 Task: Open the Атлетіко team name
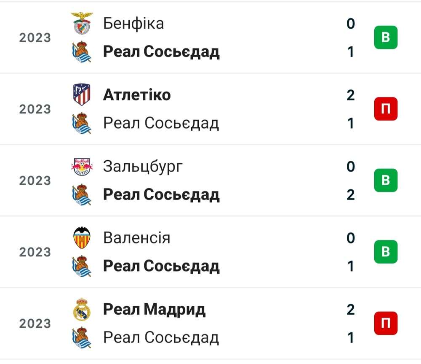point(137,95)
